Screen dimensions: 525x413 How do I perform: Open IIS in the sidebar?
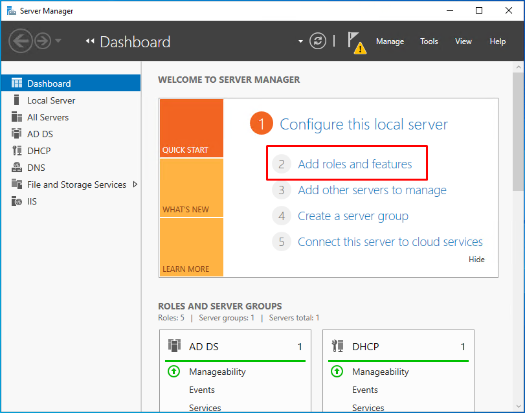[x=71, y=201]
